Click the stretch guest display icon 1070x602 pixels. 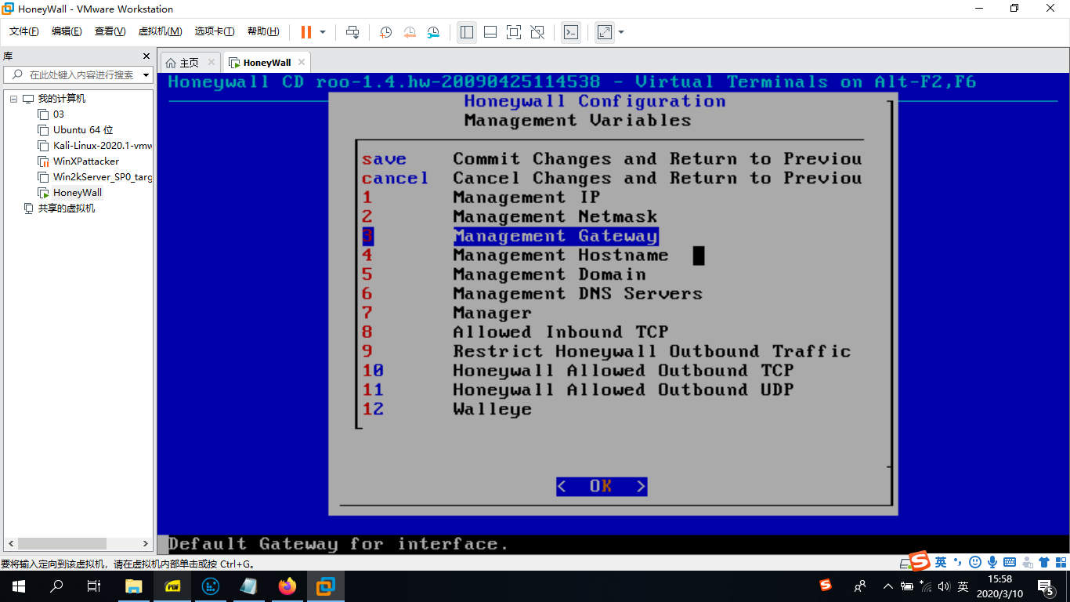point(605,32)
